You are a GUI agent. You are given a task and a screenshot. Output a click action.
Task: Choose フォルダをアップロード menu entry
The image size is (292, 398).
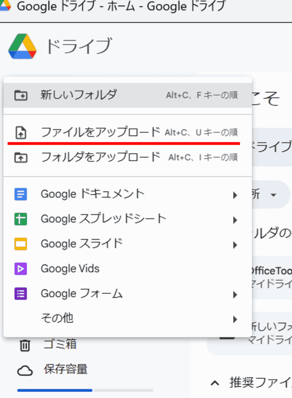click(100, 157)
